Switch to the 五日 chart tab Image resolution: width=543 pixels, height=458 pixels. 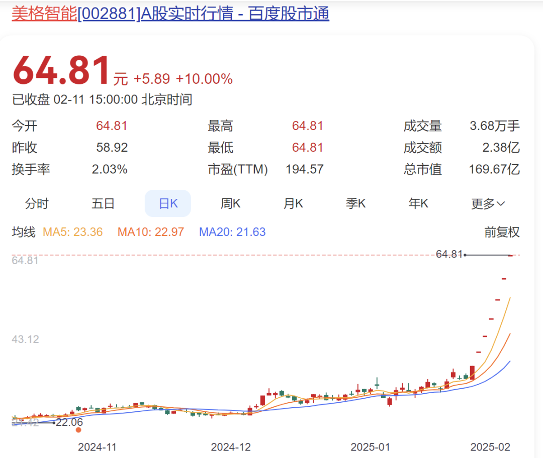tap(103, 203)
